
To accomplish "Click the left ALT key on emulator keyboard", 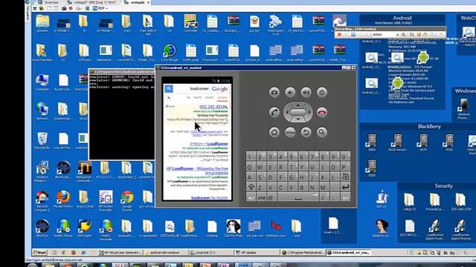I will point(251,198).
